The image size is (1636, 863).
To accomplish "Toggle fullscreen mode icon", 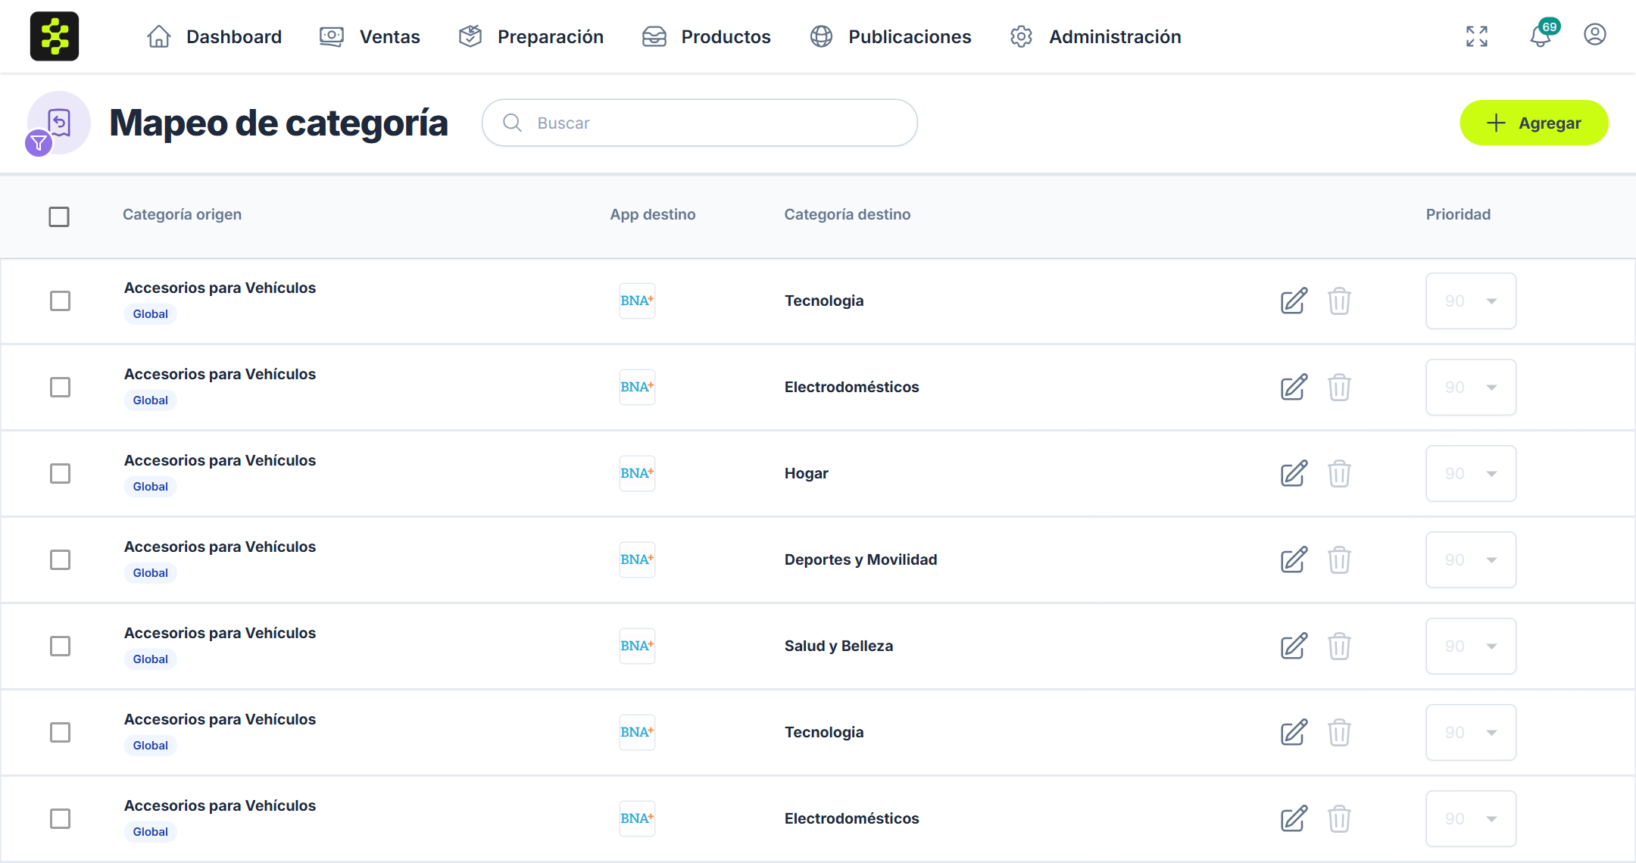I will tap(1477, 36).
